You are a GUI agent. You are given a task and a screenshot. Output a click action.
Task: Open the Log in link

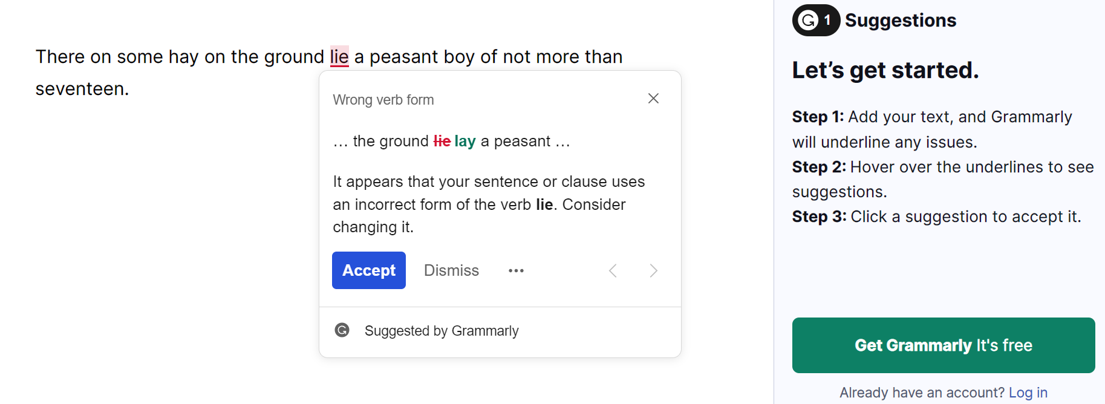click(1028, 393)
